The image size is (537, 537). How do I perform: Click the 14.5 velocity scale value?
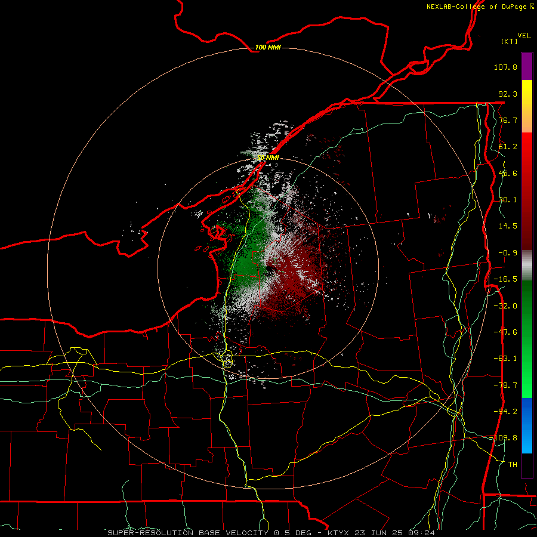[508, 226]
